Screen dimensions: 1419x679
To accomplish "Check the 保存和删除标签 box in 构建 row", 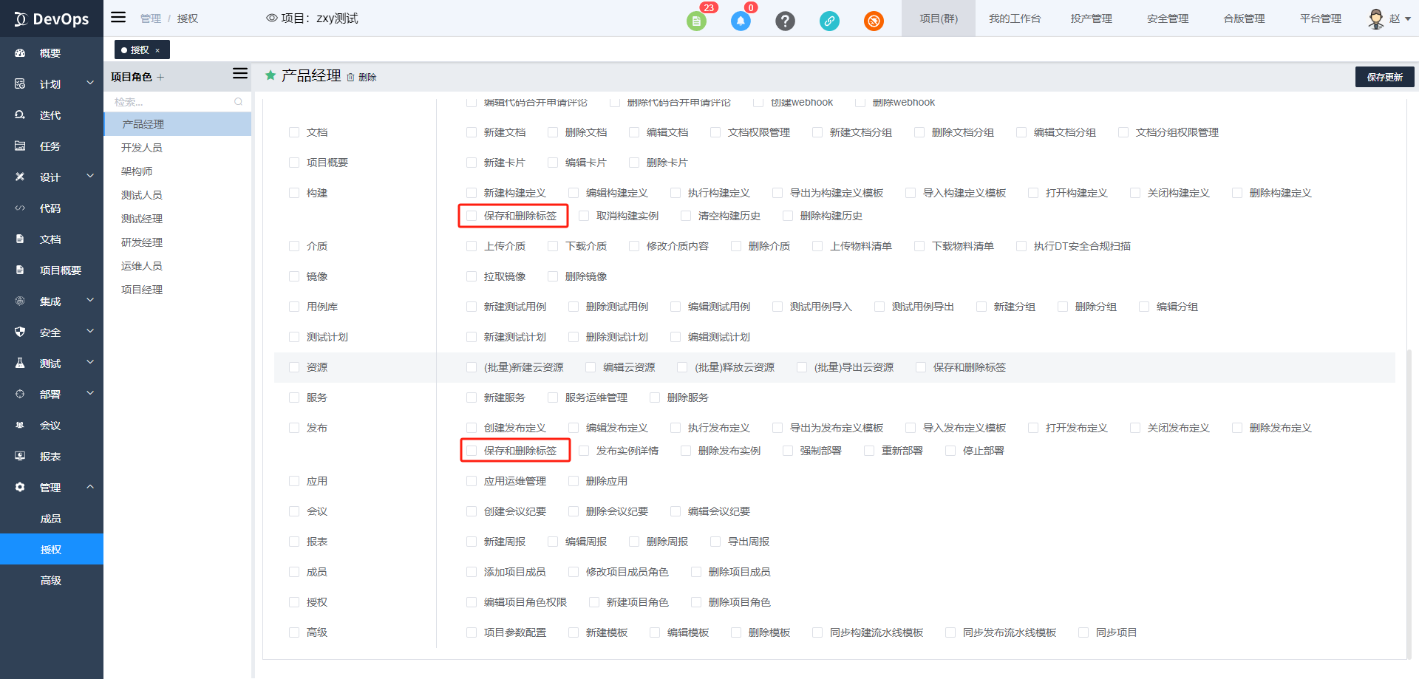I will [x=472, y=216].
